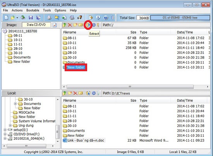This screenshot has height=156, width=213.
Task: Sort image list by the Date/Time column header
Action: point(191,32)
